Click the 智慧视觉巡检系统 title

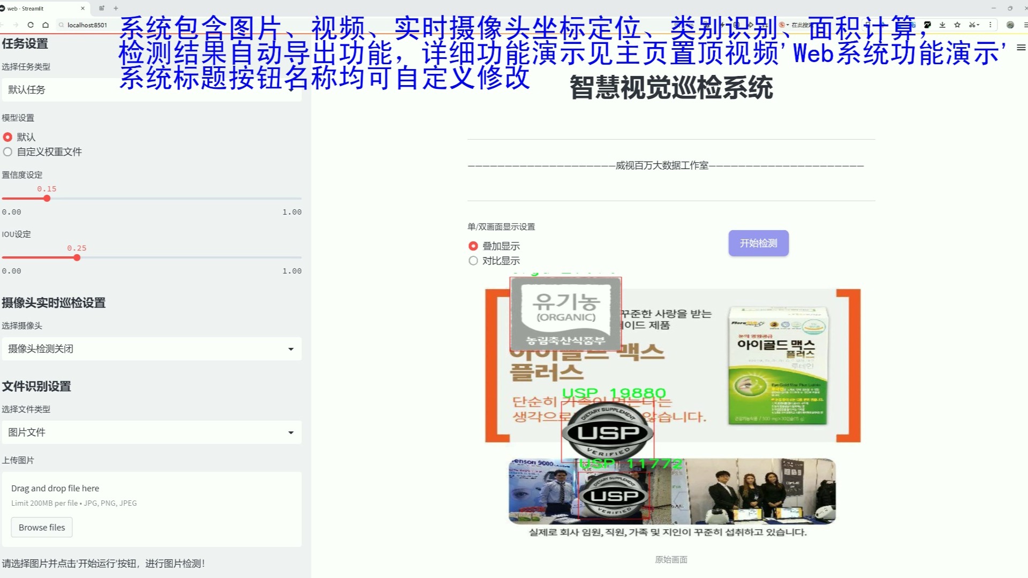tap(671, 88)
